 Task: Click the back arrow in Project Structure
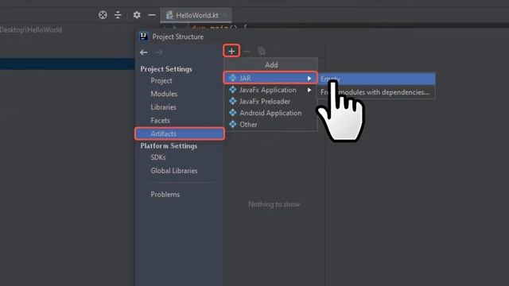(x=144, y=52)
